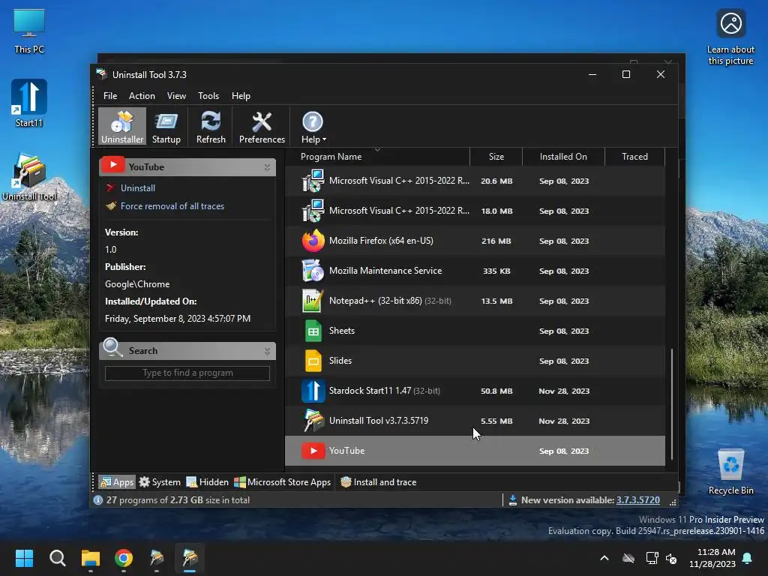The image size is (768, 576).
Task: Open Preferences from the toolbar
Action: (x=262, y=126)
